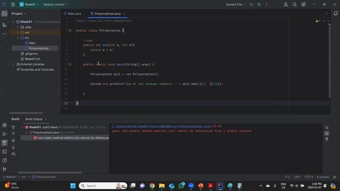Click the '1 usage' hint above add method

point(88,40)
